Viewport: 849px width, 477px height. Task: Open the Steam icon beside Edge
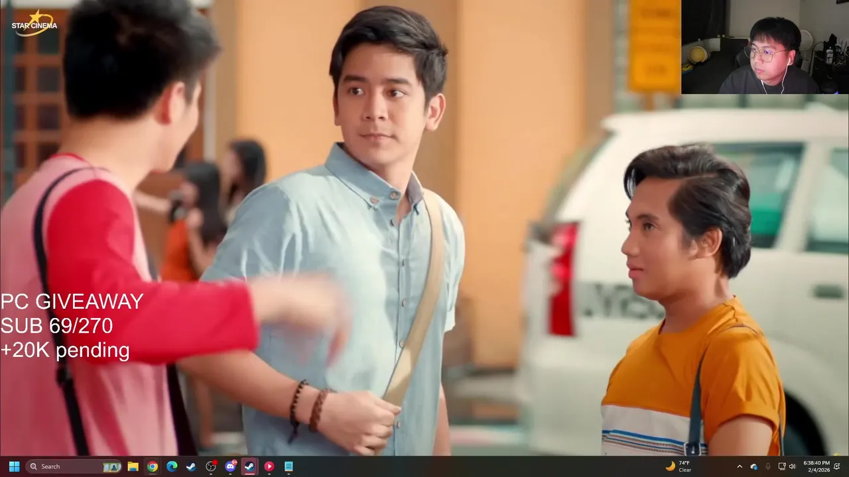(x=191, y=466)
